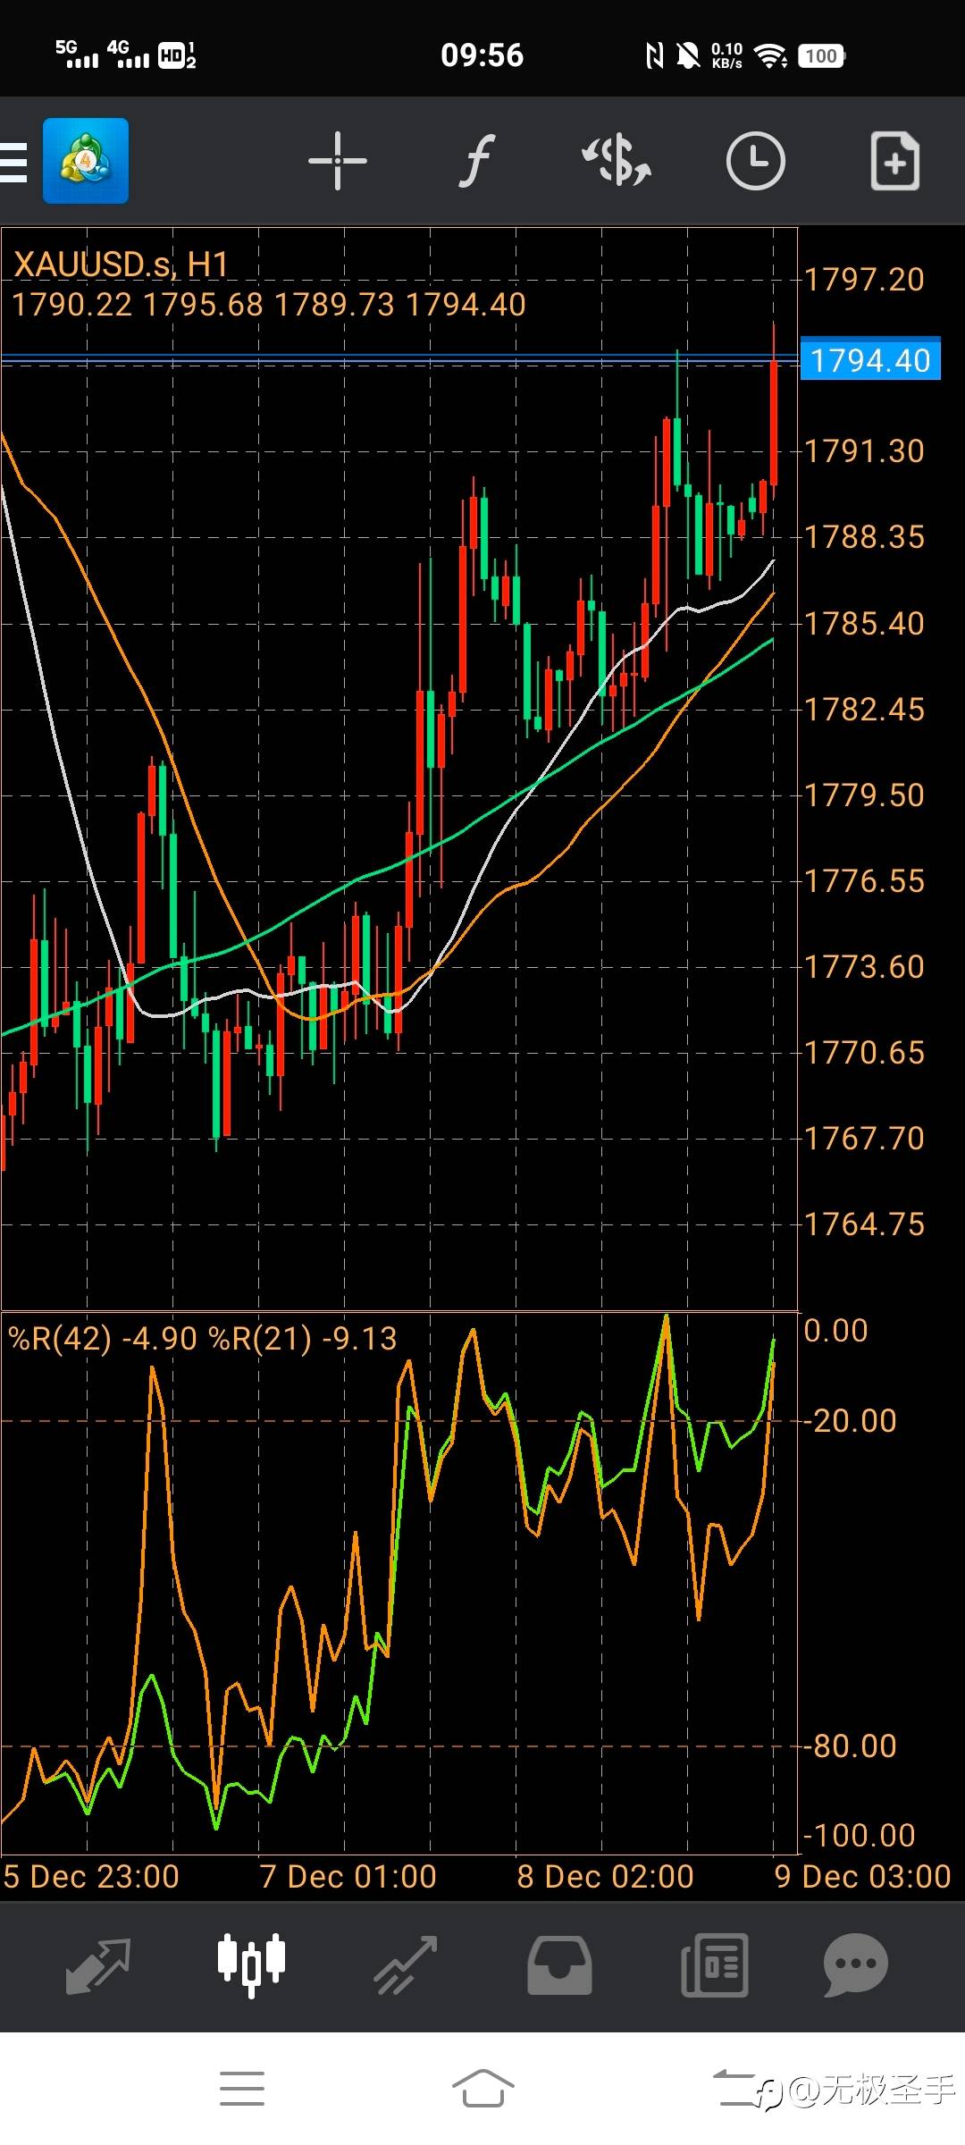Tap the 1788.35 price scale label
Image resolution: width=965 pixels, height=2145 pixels.
click(864, 537)
